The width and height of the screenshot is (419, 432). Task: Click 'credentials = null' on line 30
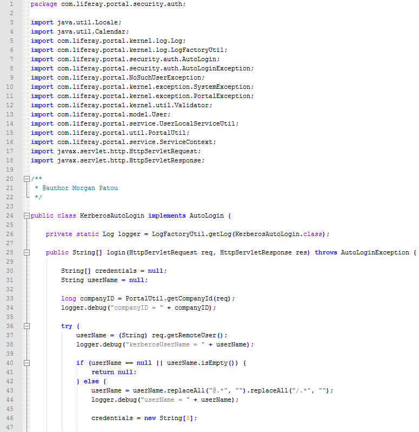point(129,271)
